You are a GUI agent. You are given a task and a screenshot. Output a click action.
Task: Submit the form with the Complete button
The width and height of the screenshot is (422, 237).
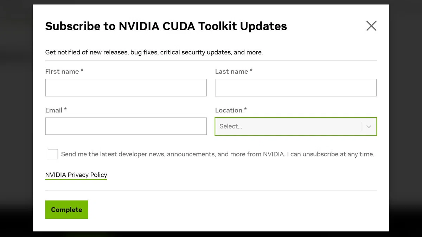click(66, 210)
